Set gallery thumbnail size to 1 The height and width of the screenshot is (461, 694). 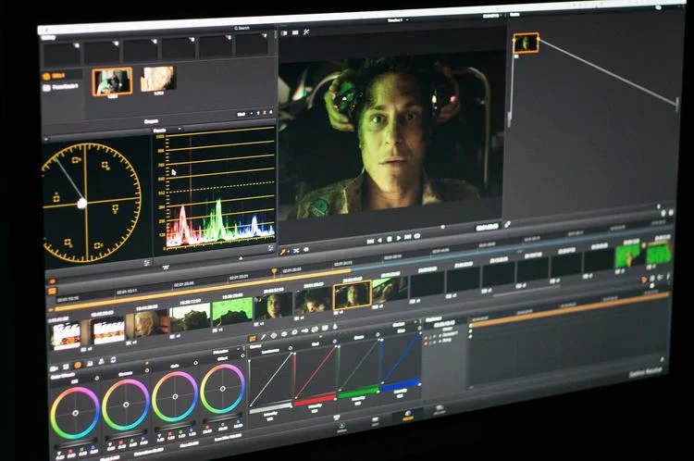[x=258, y=113]
